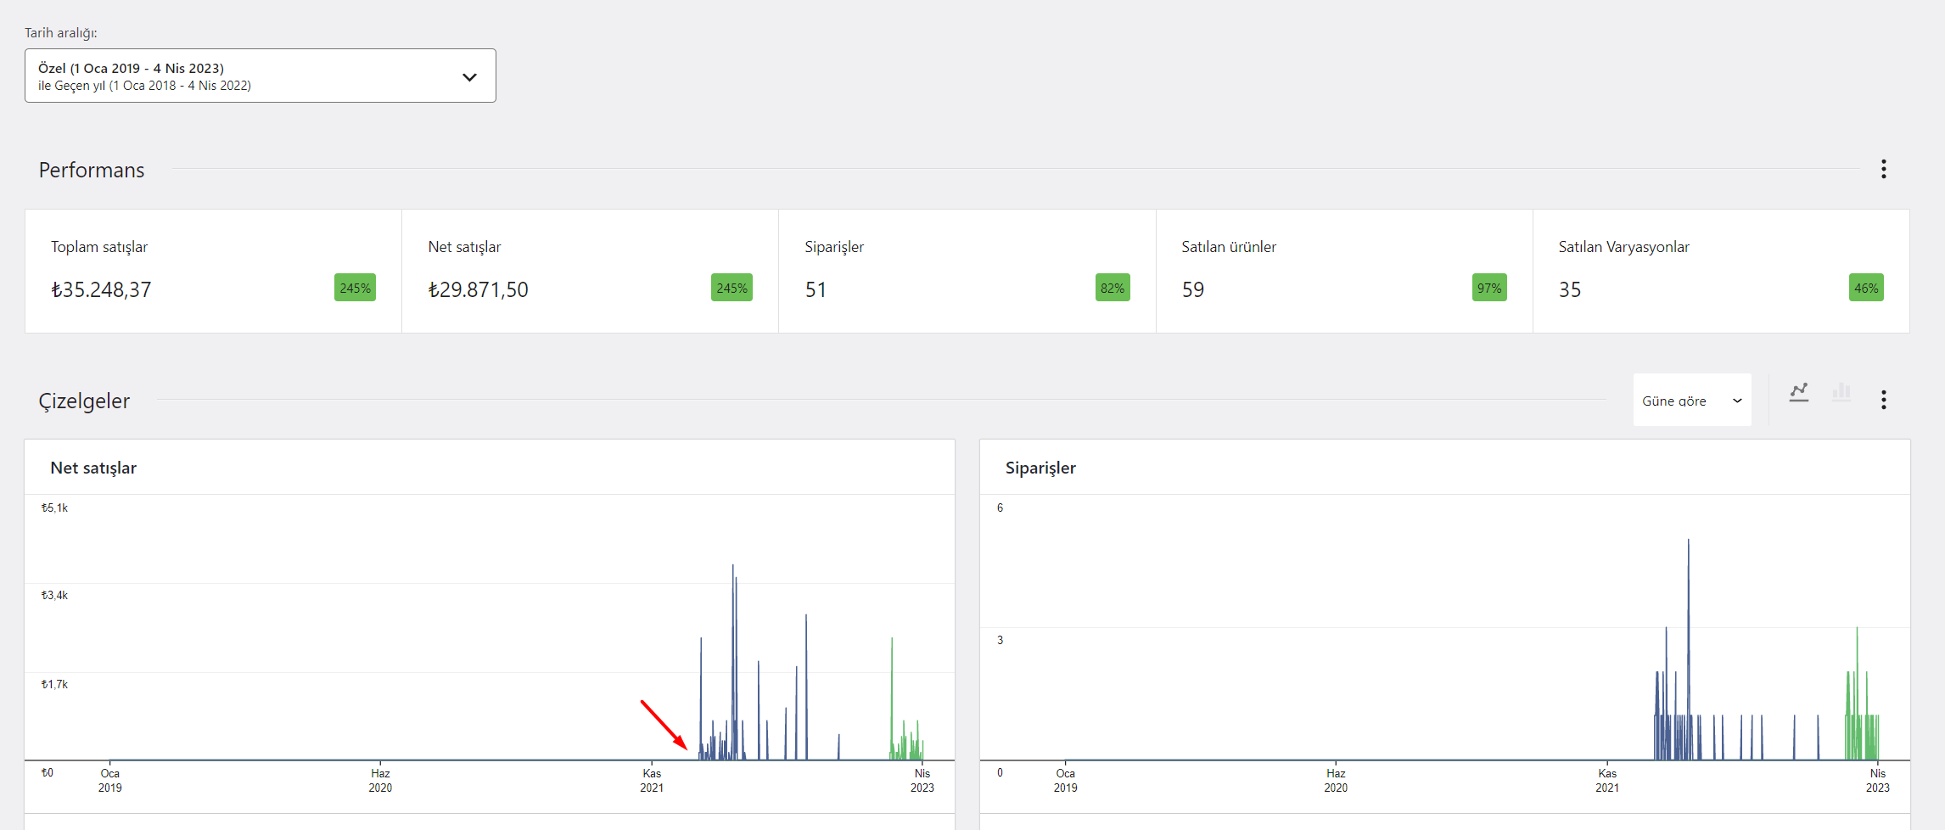The height and width of the screenshot is (830, 1945).
Task: Click the tallest blue spike in Siparişler chart
Action: (x=1688, y=649)
